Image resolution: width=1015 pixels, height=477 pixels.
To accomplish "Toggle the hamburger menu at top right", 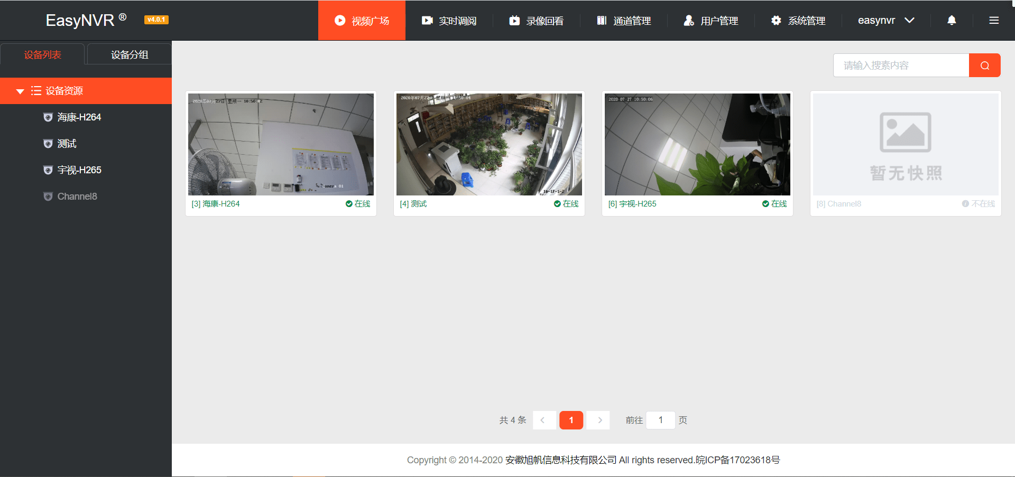I will click(x=994, y=20).
